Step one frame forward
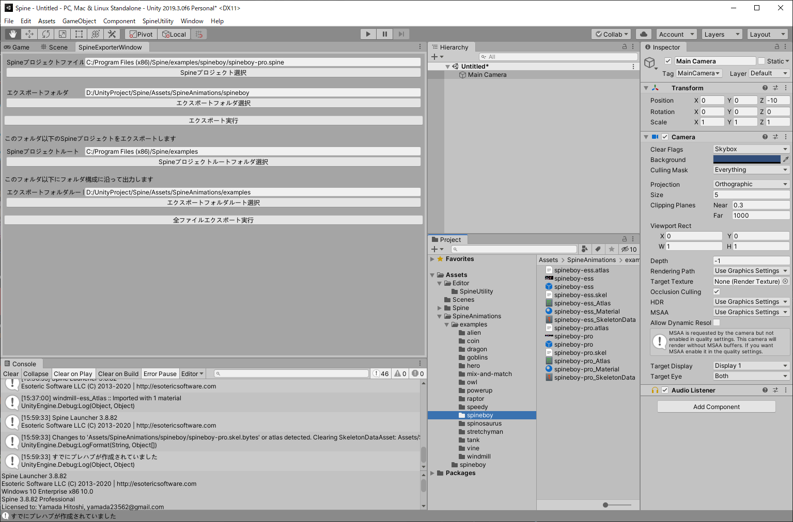This screenshot has height=522, width=793. pos(401,34)
